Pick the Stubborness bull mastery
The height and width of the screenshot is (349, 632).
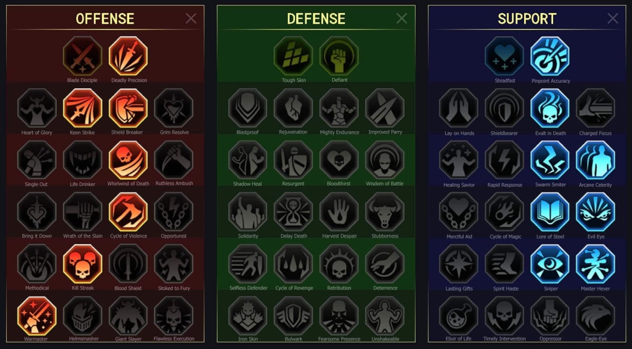pos(384,212)
